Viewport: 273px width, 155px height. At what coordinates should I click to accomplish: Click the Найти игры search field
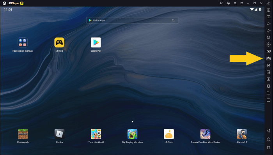[x=132, y=20]
